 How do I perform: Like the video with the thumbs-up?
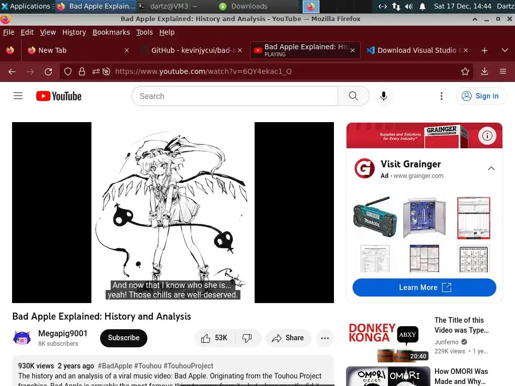(x=214, y=338)
